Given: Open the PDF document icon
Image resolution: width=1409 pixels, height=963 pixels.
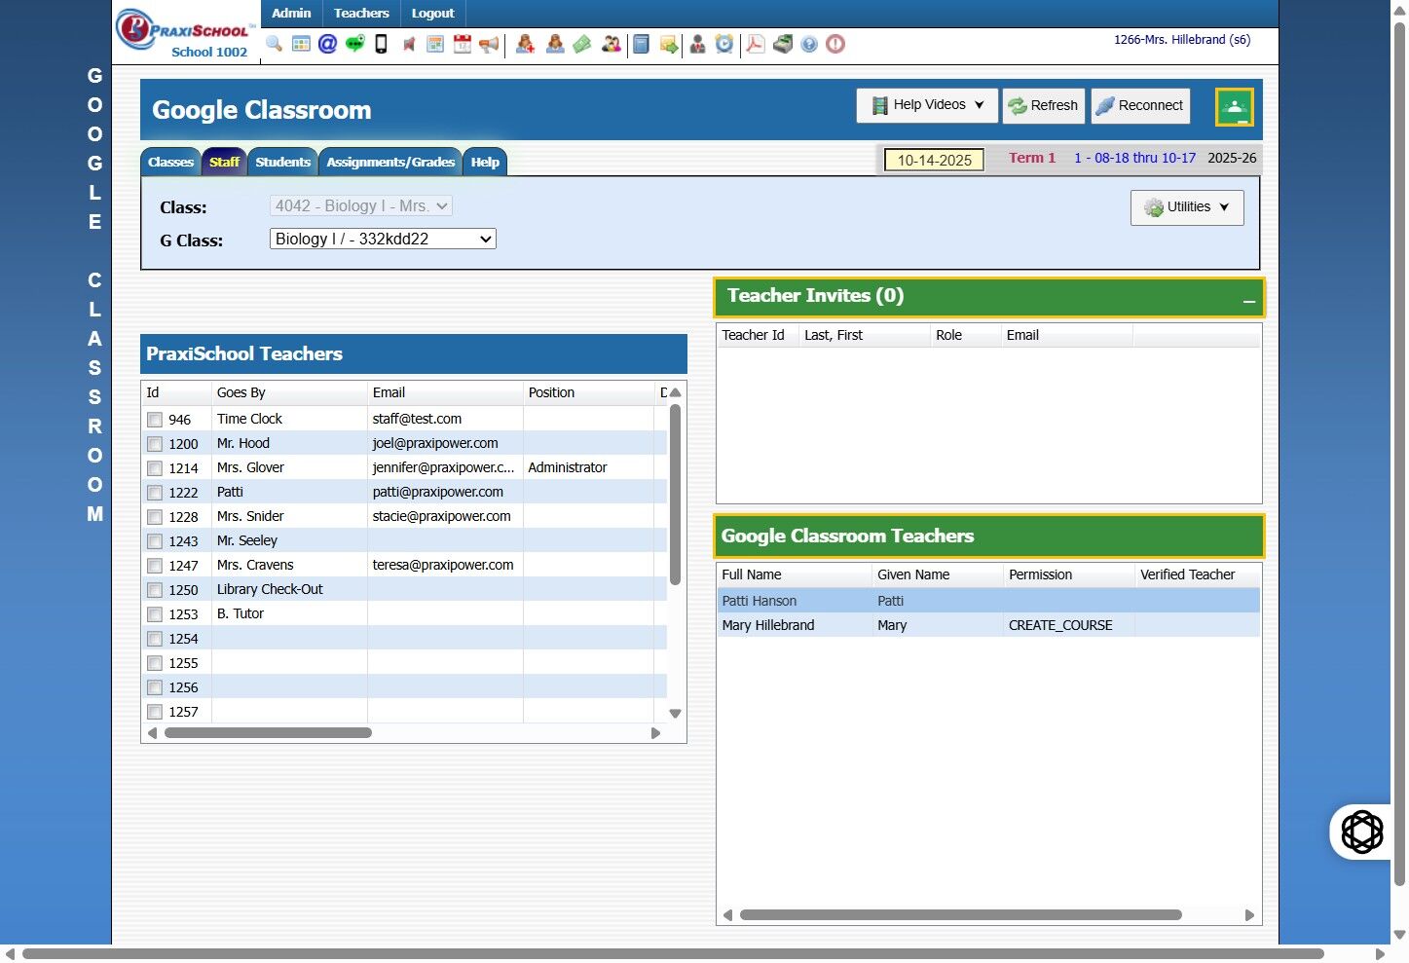Looking at the screenshot, I should point(756,44).
